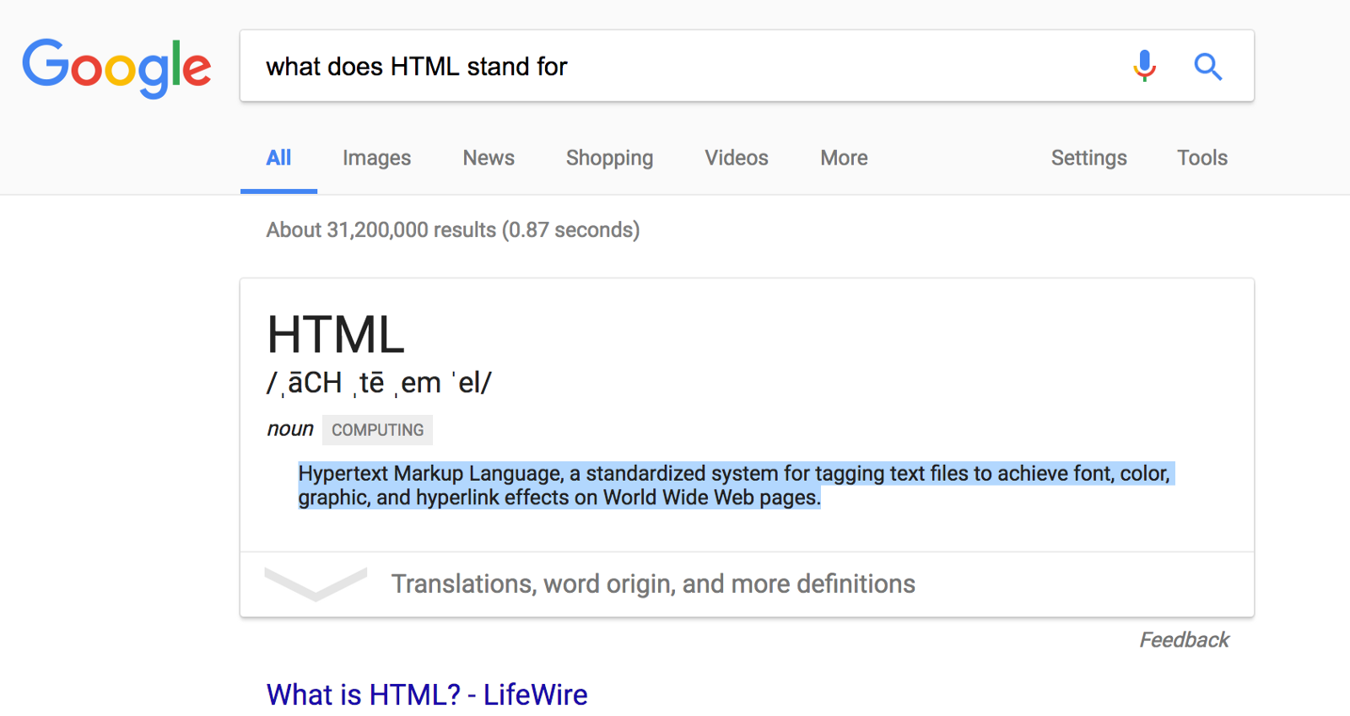Switch to the Images tab
1350x716 pixels.
(x=376, y=158)
